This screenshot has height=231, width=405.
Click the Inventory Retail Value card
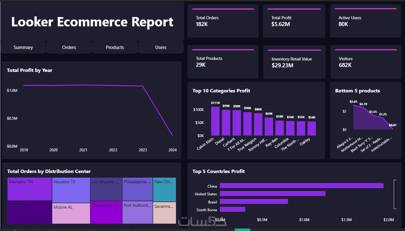294,62
